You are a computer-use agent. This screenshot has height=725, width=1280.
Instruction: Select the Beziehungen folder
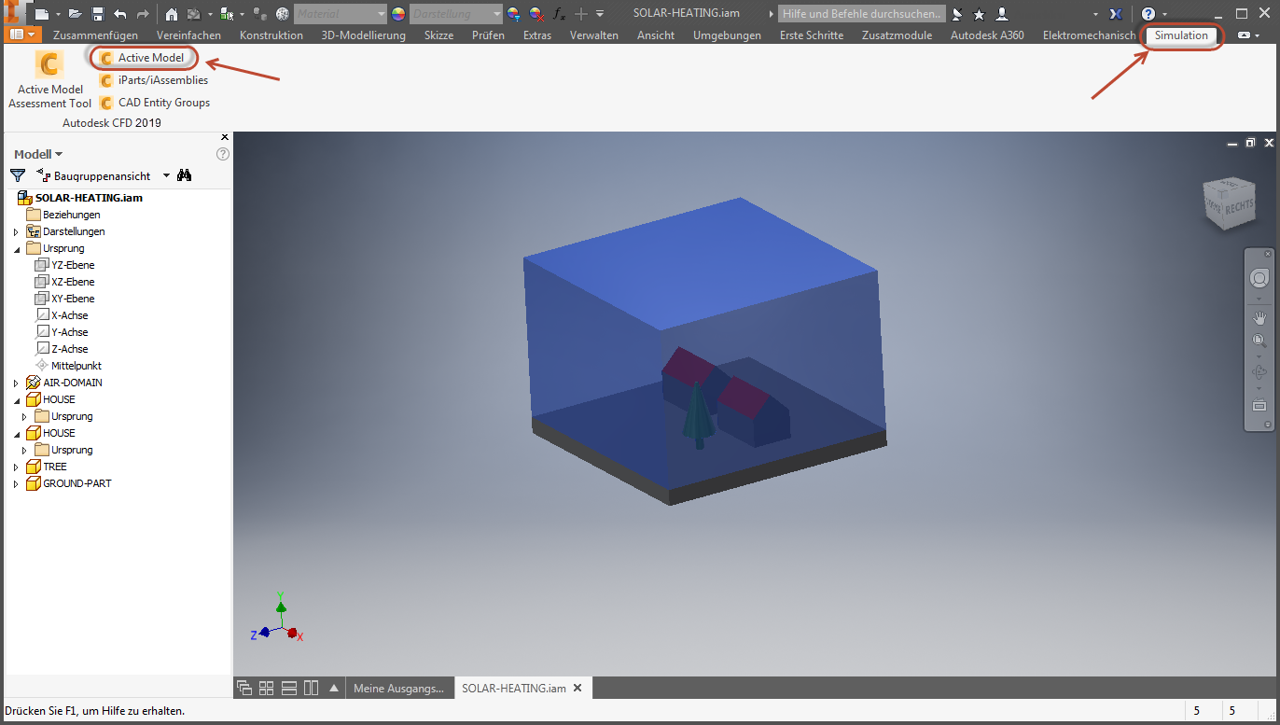pos(63,215)
